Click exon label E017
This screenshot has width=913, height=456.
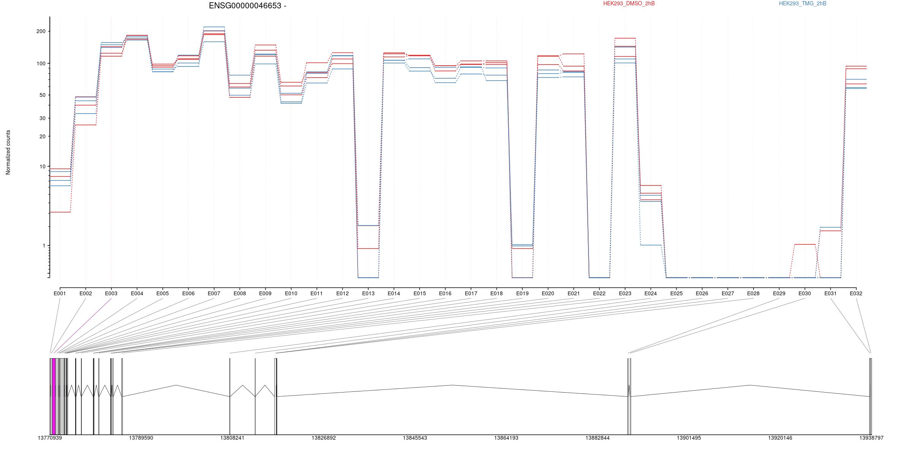point(471,293)
